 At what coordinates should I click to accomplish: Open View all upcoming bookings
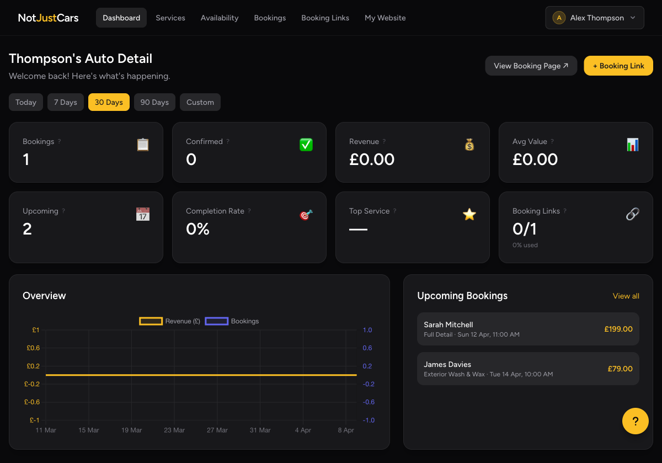click(x=626, y=296)
